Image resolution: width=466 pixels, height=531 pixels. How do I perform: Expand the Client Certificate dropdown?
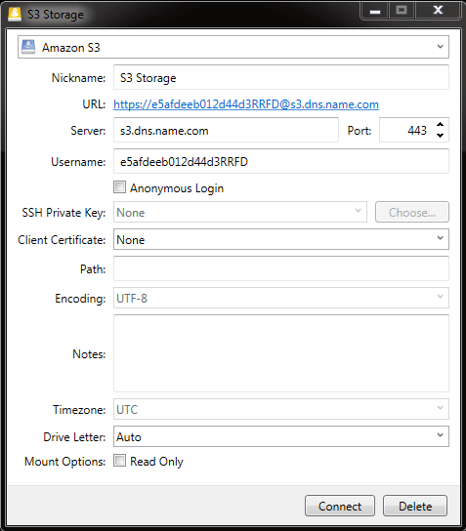click(281, 239)
